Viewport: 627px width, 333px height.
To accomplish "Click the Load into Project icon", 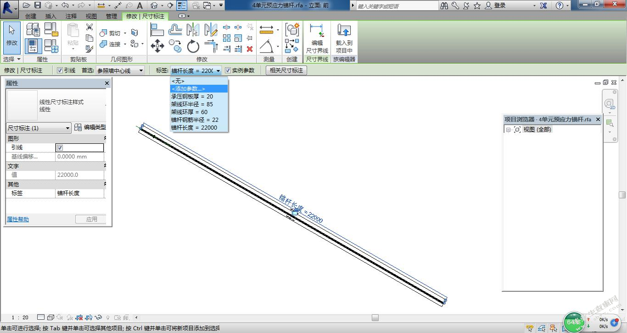I will coord(344,38).
